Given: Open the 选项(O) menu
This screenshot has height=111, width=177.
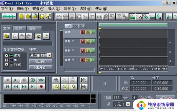Looking at the screenshot, I should tap(85, 9).
